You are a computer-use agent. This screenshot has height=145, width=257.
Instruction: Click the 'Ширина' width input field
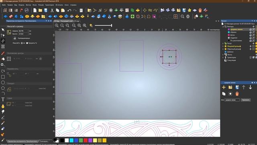(x=23, y=31)
